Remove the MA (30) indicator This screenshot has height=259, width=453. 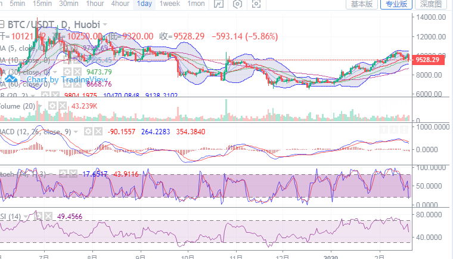77,72
